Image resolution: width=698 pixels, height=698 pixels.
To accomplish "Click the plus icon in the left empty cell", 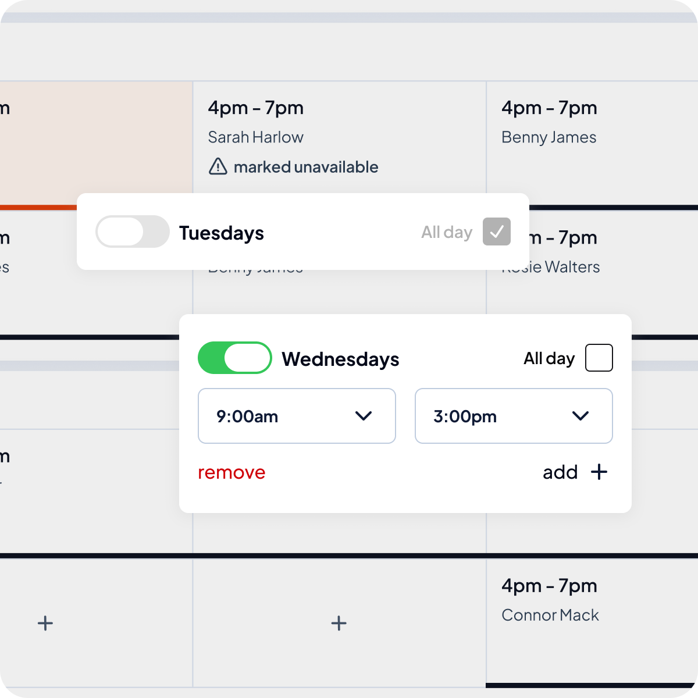I will (x=45, y=623).
